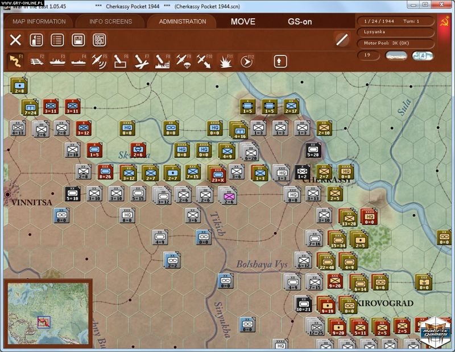The height and width of the screenshot is (352, 455).
Task: Choose Bomb unit mode (F6)
Action: point(120,61)
